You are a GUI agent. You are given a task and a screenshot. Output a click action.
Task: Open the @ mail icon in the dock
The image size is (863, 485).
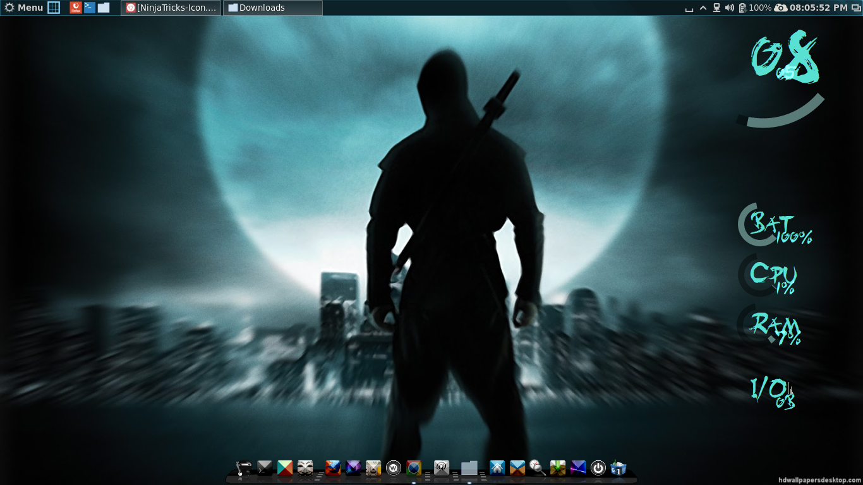442,468
